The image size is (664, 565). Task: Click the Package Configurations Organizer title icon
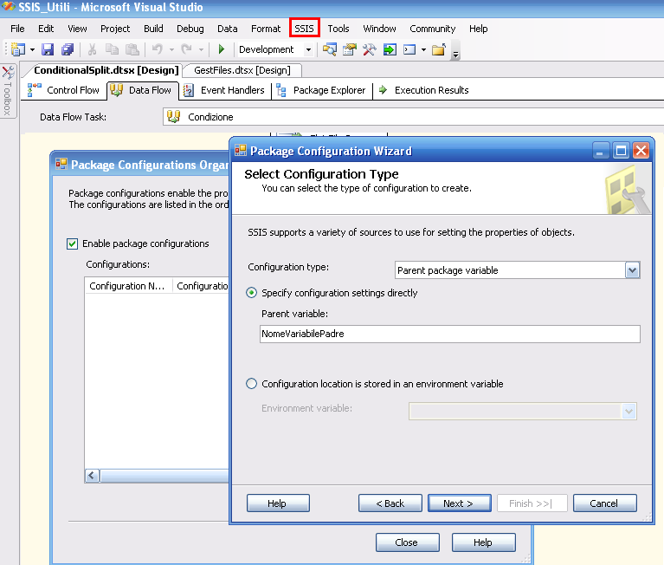tap(61, 164)
